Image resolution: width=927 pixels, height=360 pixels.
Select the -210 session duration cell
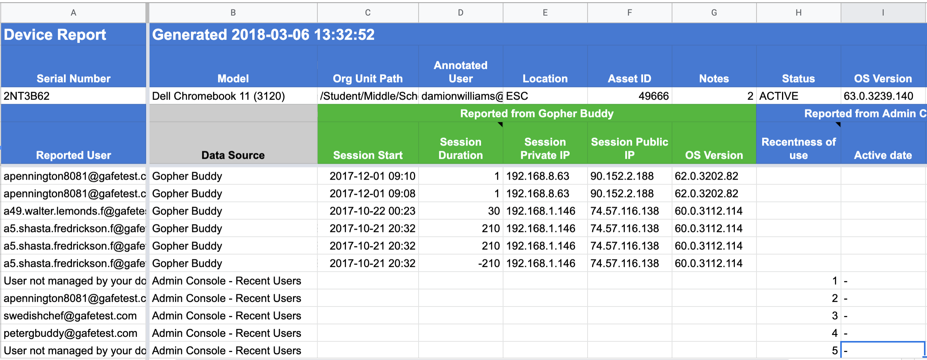(460, 264)
